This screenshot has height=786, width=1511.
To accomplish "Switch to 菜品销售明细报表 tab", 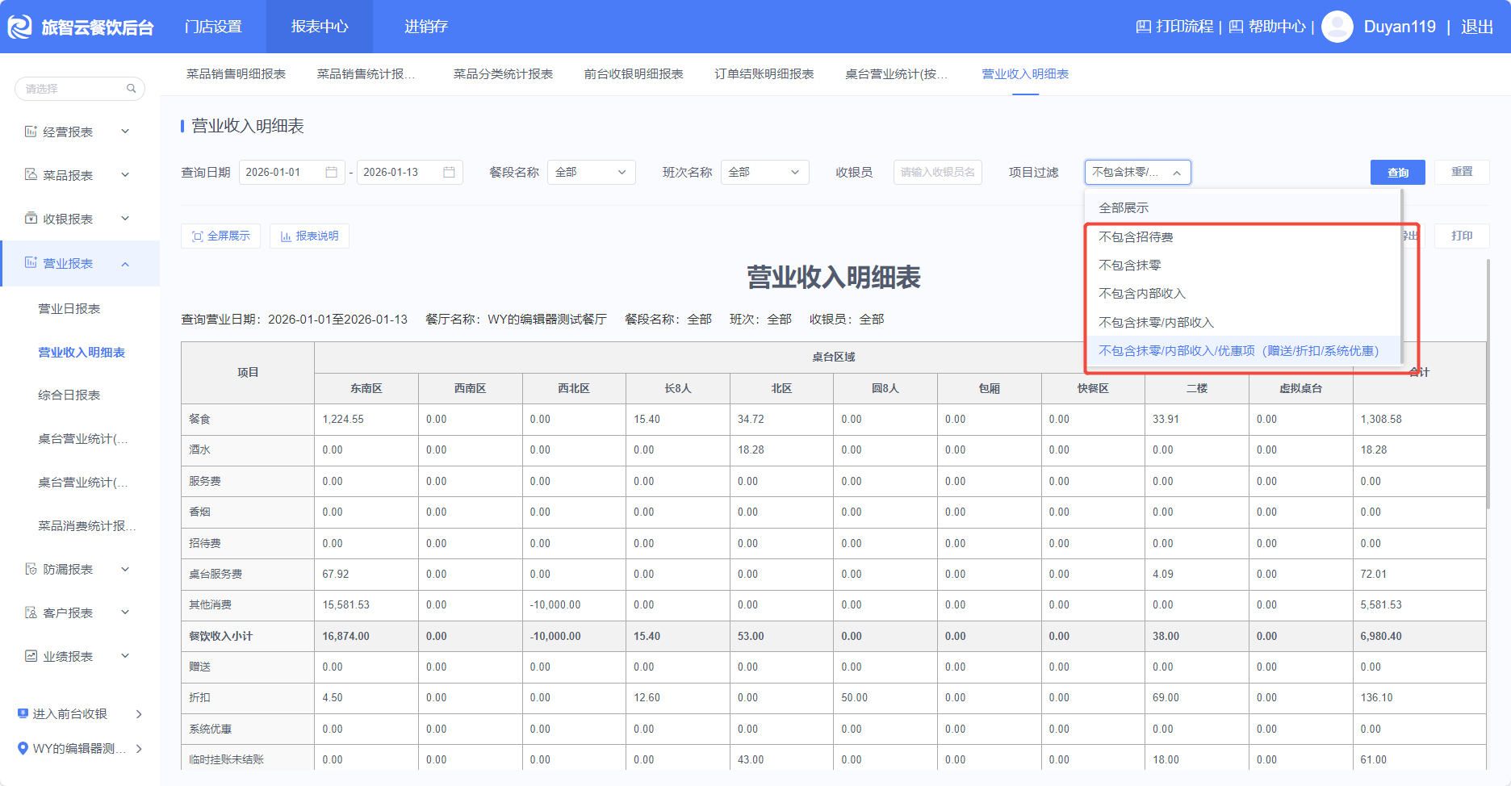I will click(236, 74).
